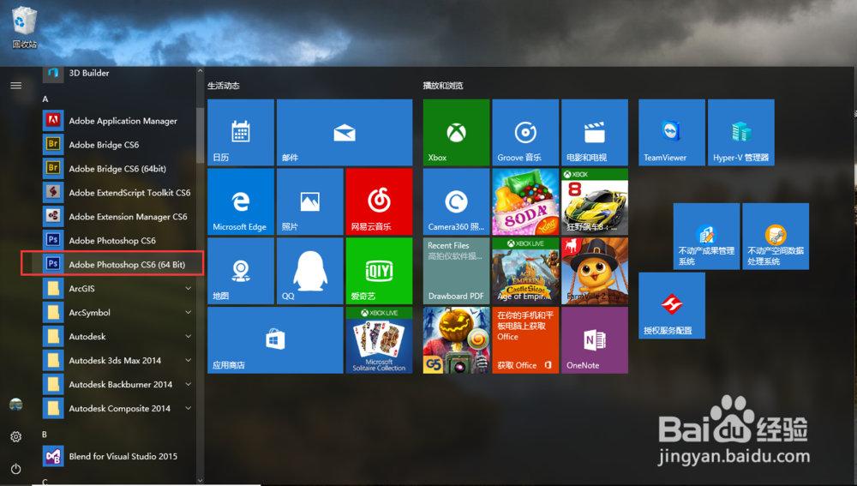Screen dimensions: 857x486
Task: Expand the Autodesk Backburner 2014 folder
Action: [x=188, y=384]
